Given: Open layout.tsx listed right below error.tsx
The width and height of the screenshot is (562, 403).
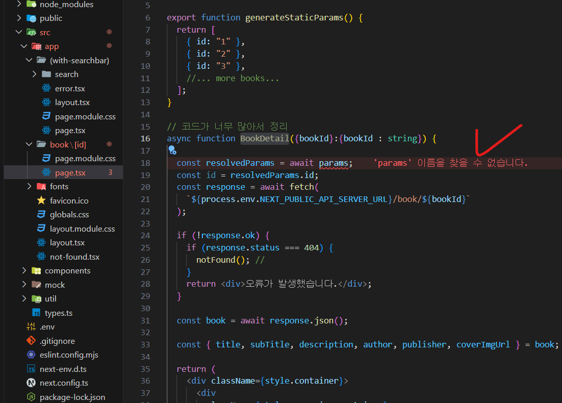Looking at the screenshot, I should 63,103.
